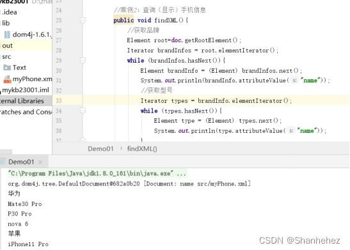Collapse the while loop fold marker on line 29

[x=83, y=61]
